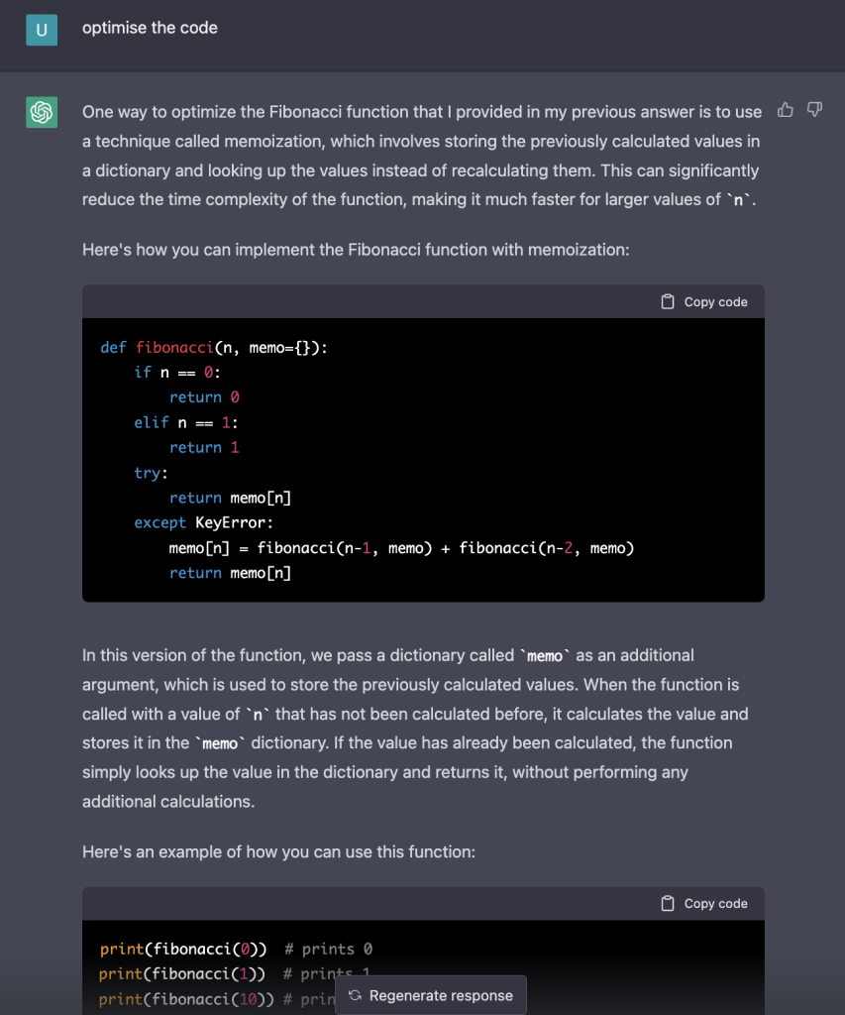This screenshot has width=845, height=1015.
Task: Click the thumbs down feedback icon
Action: 814,110
